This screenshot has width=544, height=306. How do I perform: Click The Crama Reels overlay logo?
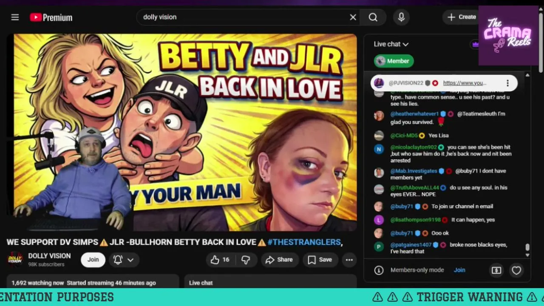(x=509, y=36)
